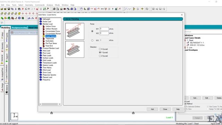
Task: Select Uniform Force under Member Load
Action: tap(50, 26)
